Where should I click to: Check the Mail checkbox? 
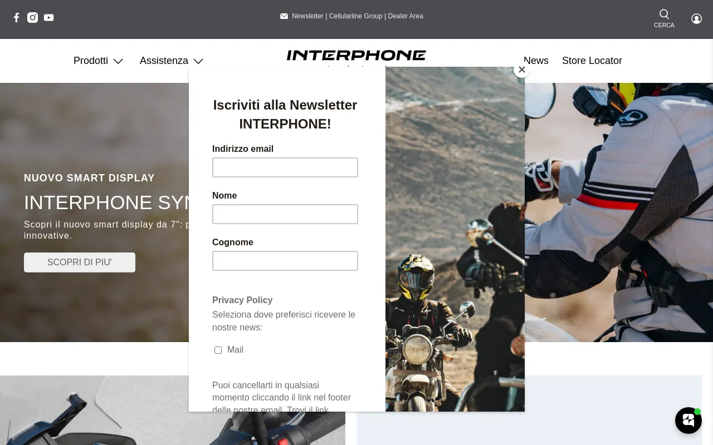tap(218, 350)
